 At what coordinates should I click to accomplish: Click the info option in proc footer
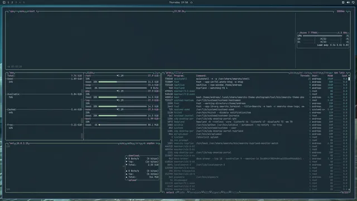coord(181,193)
